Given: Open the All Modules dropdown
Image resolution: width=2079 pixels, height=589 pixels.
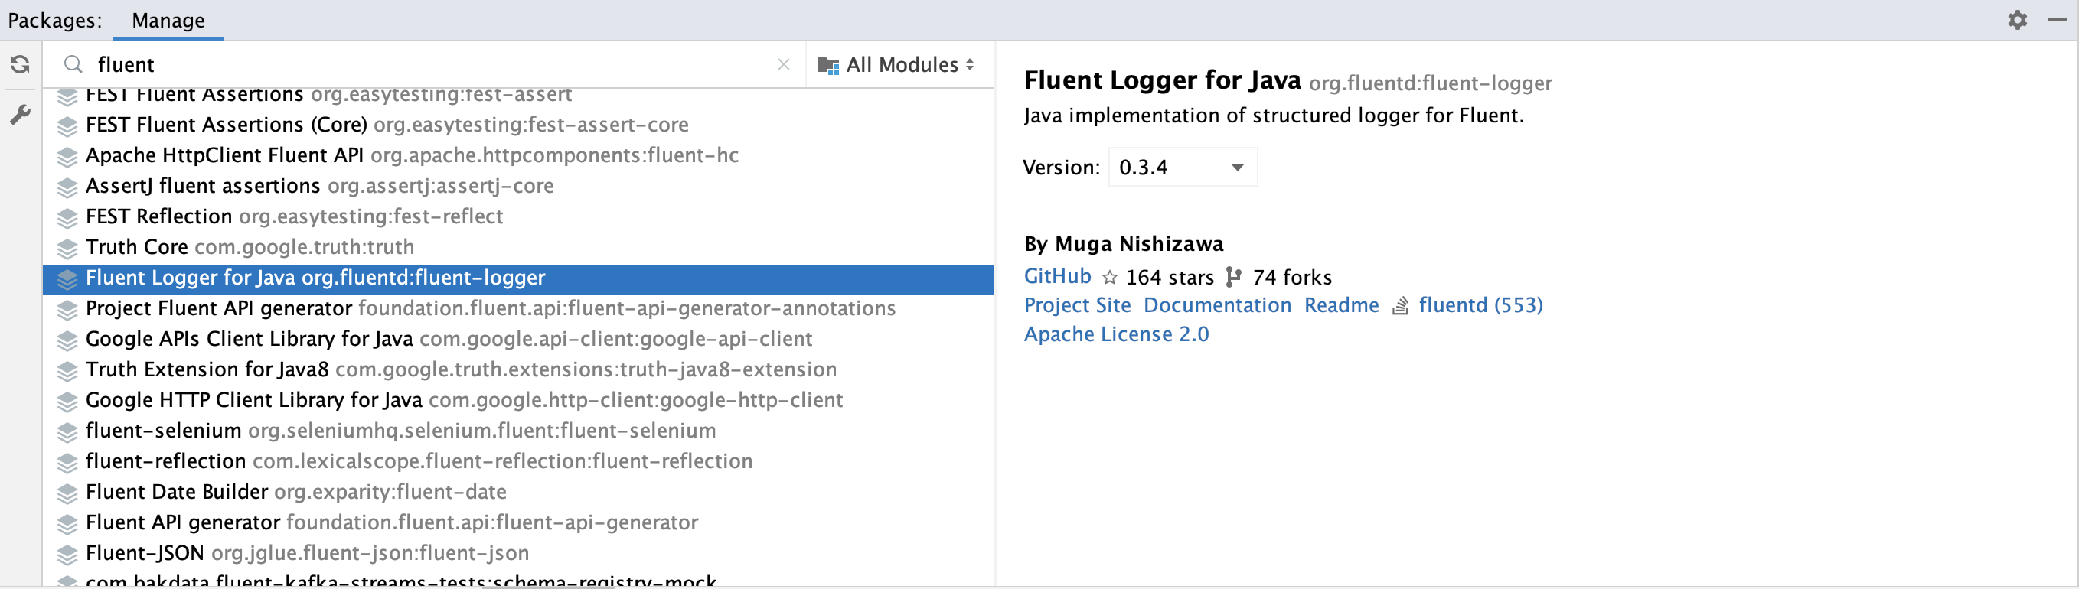Looking at the screenshot, I should [x=896, y=64].
